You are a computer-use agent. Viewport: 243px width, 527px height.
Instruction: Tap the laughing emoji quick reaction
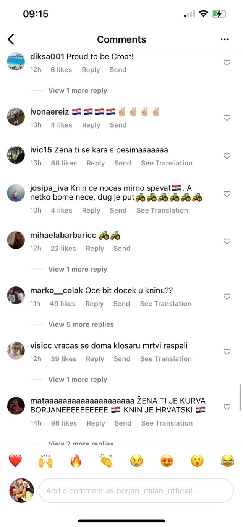coord(227,461)
